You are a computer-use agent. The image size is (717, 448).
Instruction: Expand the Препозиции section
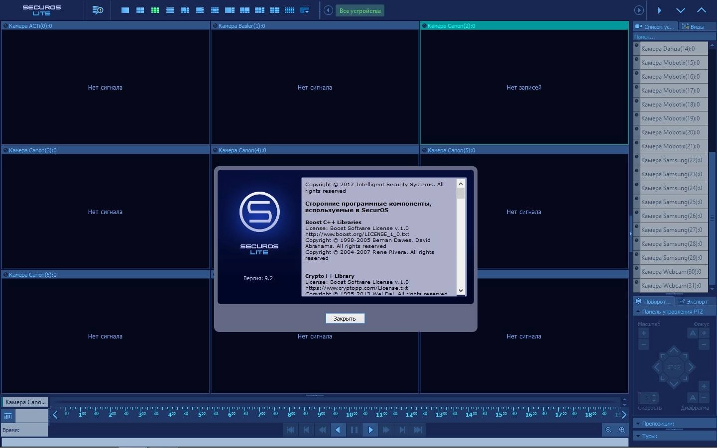674,424
